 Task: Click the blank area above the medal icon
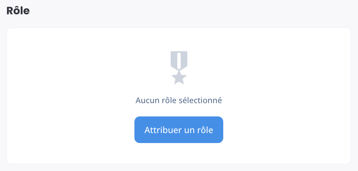click(179, 39)
